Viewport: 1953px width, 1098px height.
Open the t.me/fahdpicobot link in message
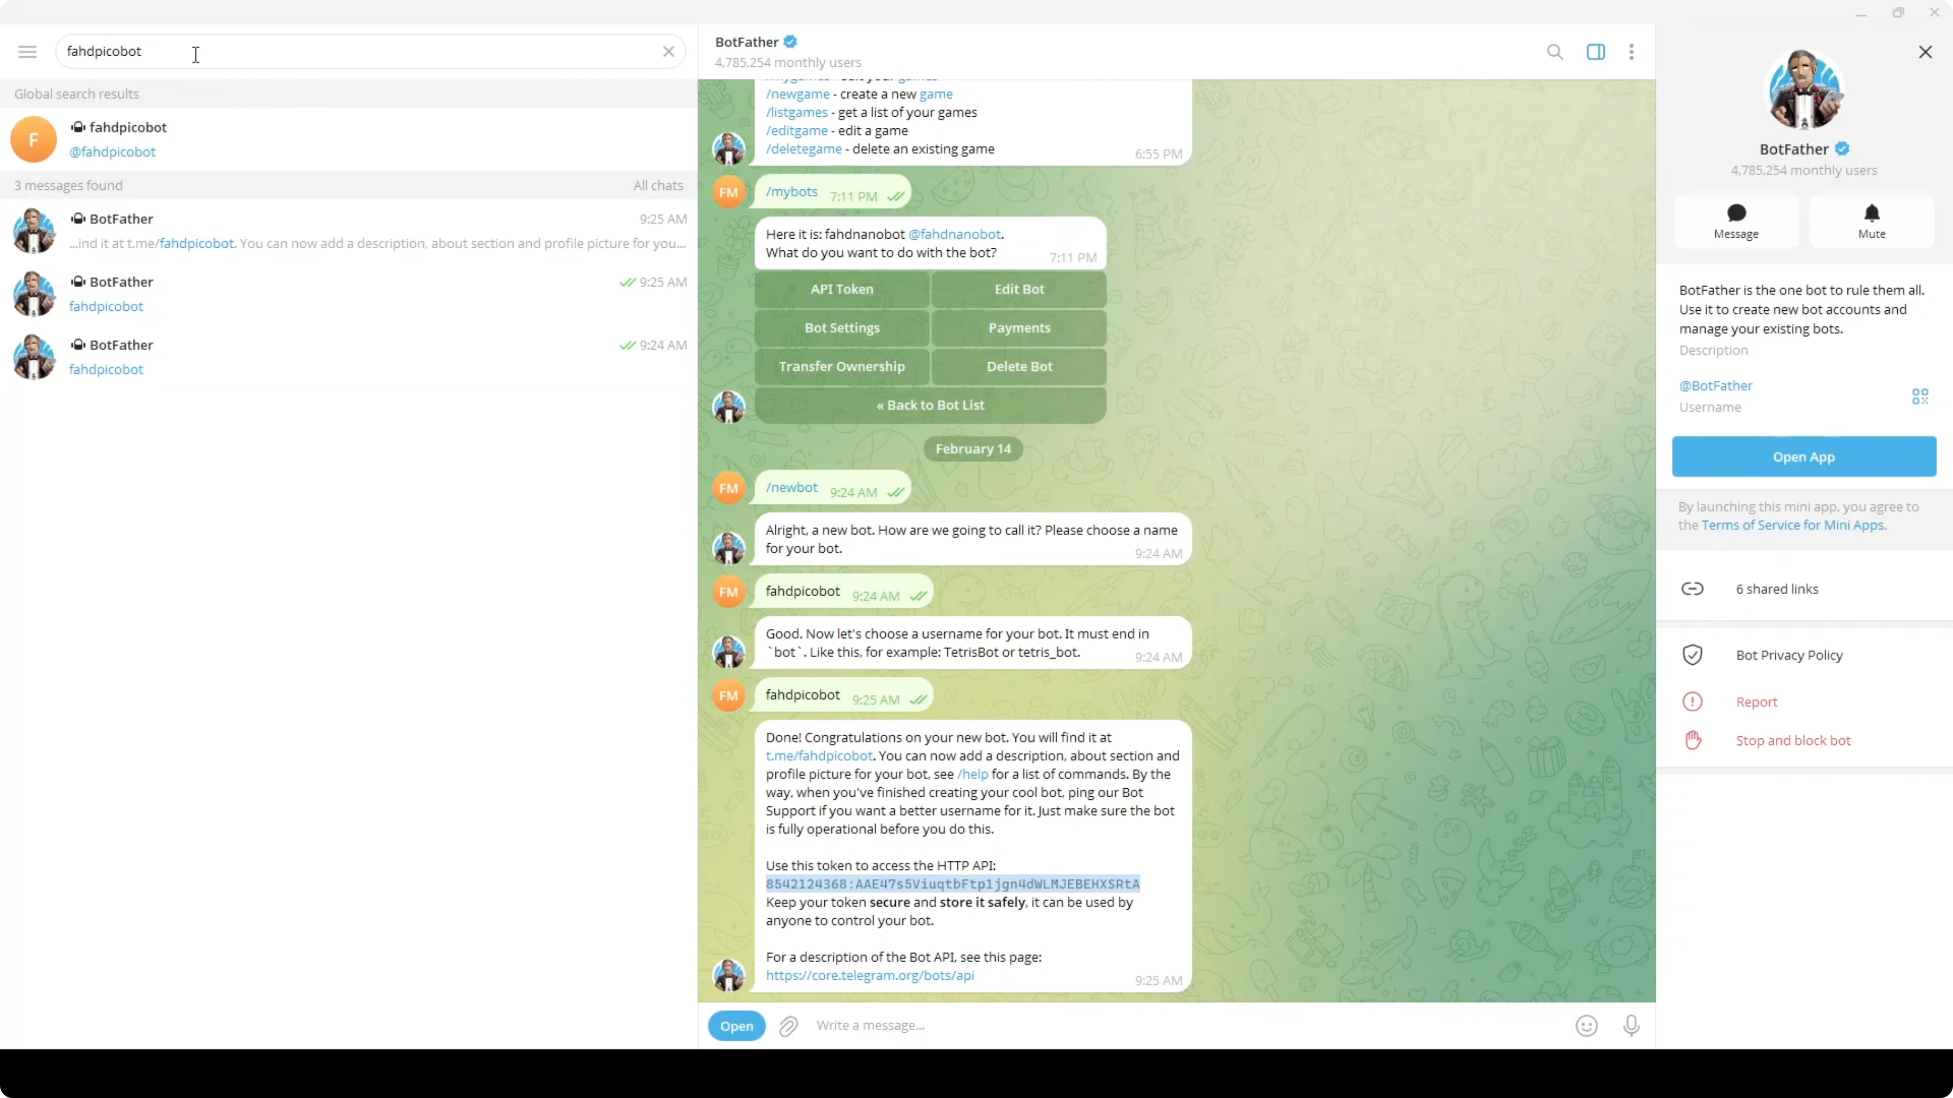(819, 755)
